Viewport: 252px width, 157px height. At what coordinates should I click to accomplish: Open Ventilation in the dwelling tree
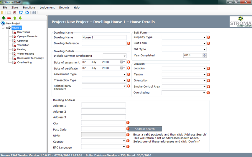click(x=23, y=45)
